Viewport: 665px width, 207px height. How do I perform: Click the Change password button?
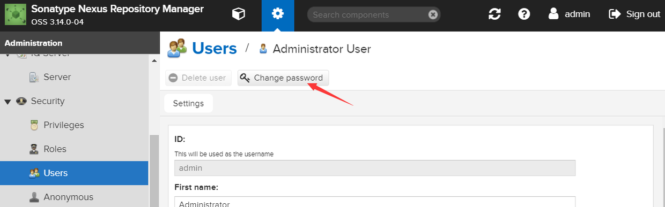click(x=283, y=78)
